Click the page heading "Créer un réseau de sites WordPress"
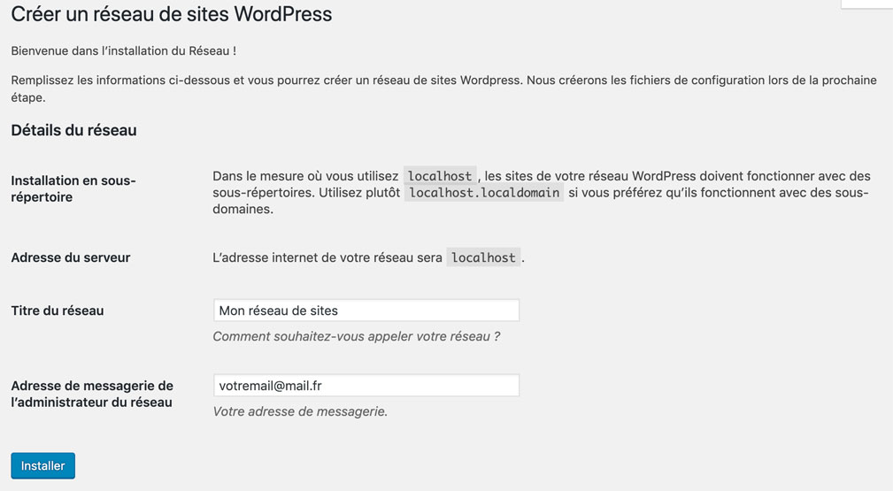The height and width of the screenshot is (491, 893). (172, 14)
